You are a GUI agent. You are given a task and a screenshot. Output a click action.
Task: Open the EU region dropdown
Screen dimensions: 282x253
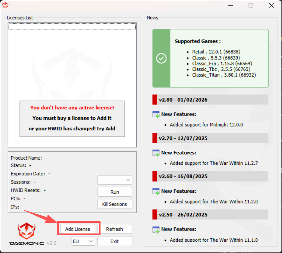(83, 241)
